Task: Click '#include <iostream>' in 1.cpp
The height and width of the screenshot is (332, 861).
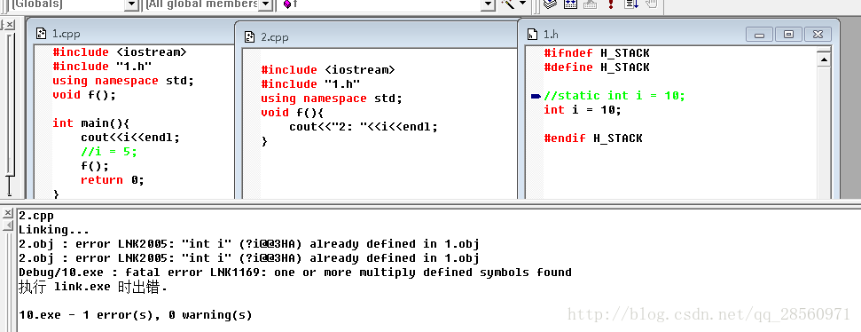Action: 120,52
